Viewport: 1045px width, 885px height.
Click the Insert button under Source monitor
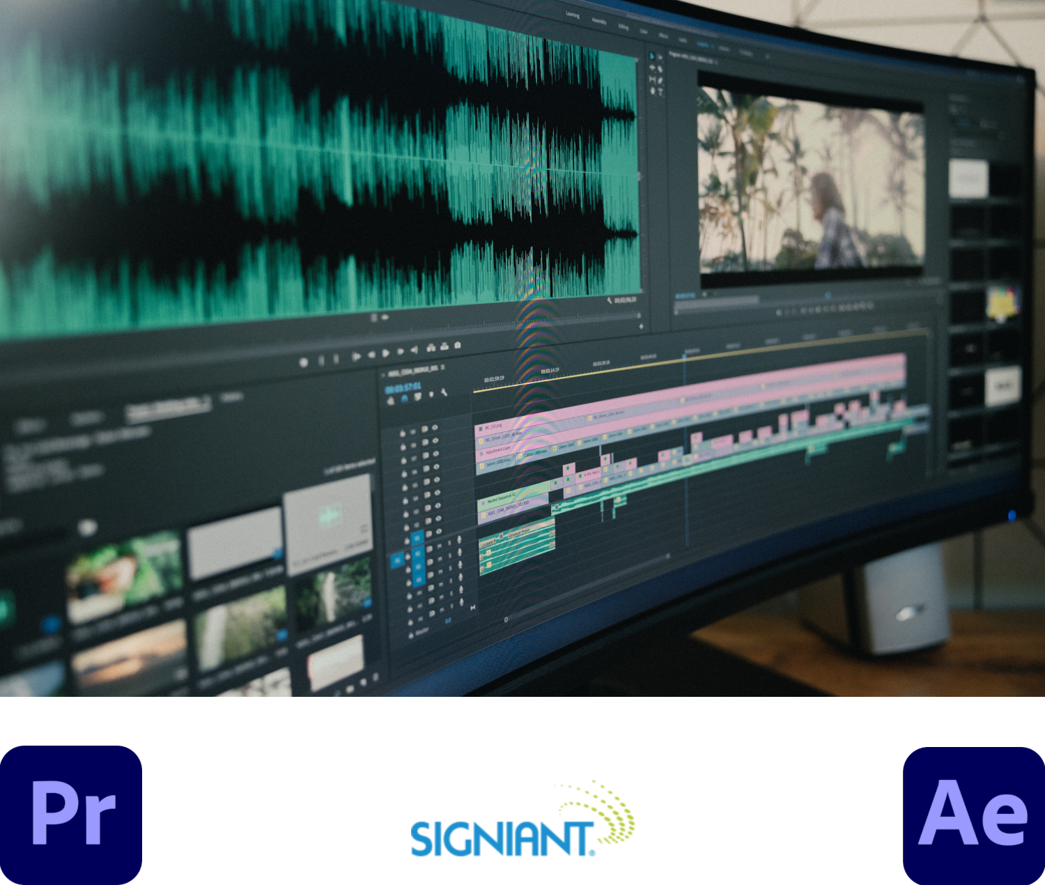click(x=431, y=348)
